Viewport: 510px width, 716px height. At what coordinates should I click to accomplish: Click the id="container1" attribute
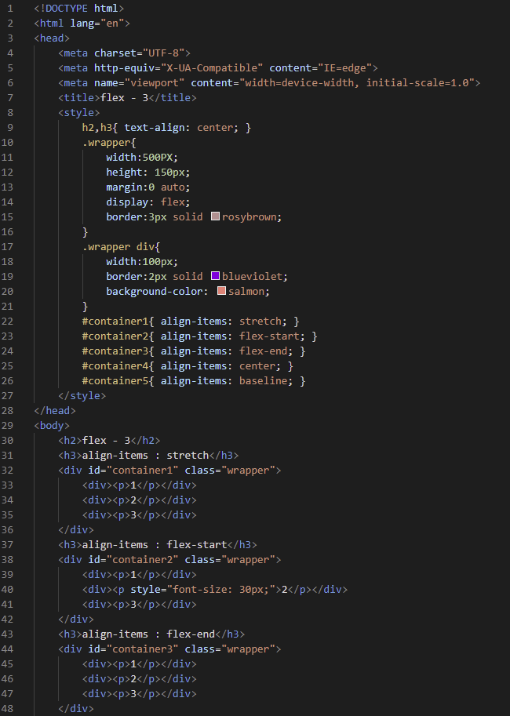tap(133, 471)
